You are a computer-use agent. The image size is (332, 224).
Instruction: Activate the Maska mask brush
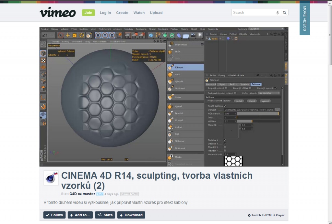click(185, 157)
